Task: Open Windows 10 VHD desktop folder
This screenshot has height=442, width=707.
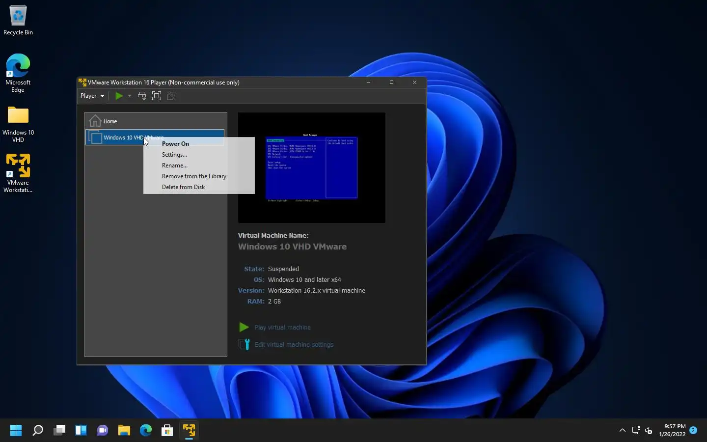Action: pos(18,124)
